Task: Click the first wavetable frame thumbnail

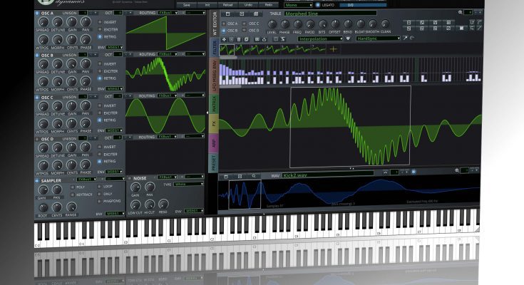Action: [227, 49]
